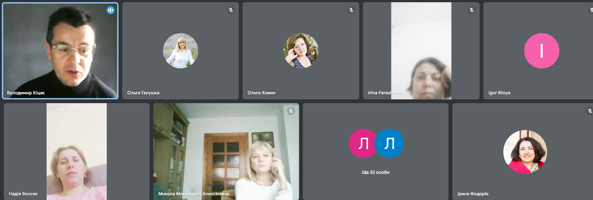The width and height of the screenshot is (593, 200).
Task: Click the Igor Biloys name label
Action: [x=499, y=93]
